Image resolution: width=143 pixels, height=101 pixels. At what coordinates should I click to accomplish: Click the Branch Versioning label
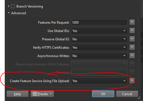tap(30, 6)
